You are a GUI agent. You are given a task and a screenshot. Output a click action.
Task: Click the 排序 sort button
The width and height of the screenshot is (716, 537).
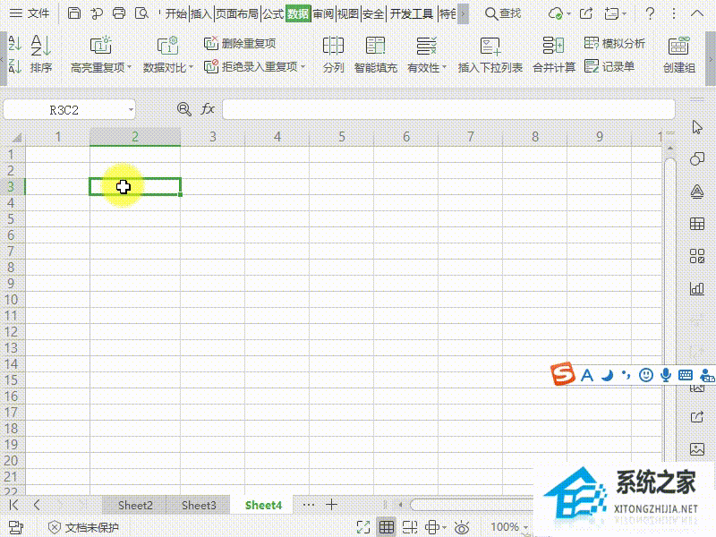pos(41,55)
